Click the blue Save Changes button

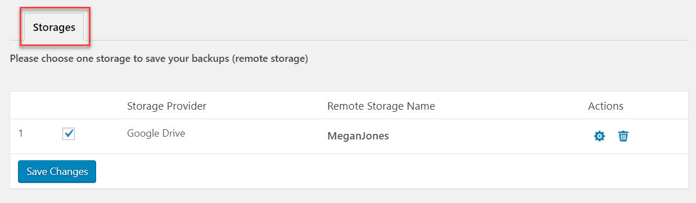(x=57, y=172)
